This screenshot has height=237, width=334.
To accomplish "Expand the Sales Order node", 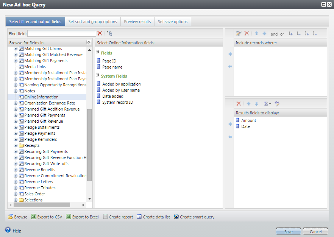I will 16,194.
